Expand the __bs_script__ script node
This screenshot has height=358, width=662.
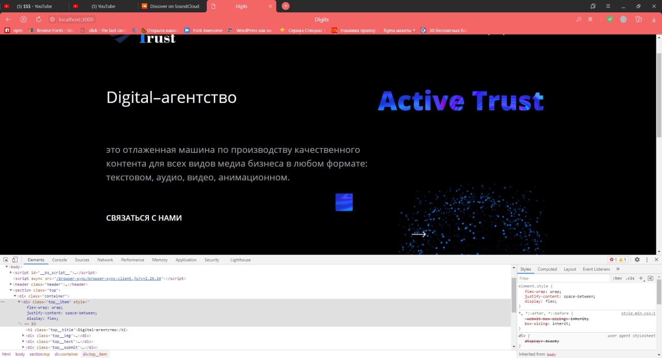click(11, 272)
